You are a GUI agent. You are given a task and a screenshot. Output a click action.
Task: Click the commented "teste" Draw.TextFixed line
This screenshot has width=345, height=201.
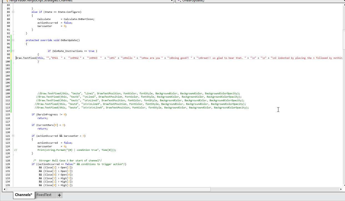(x=142, y=108)
